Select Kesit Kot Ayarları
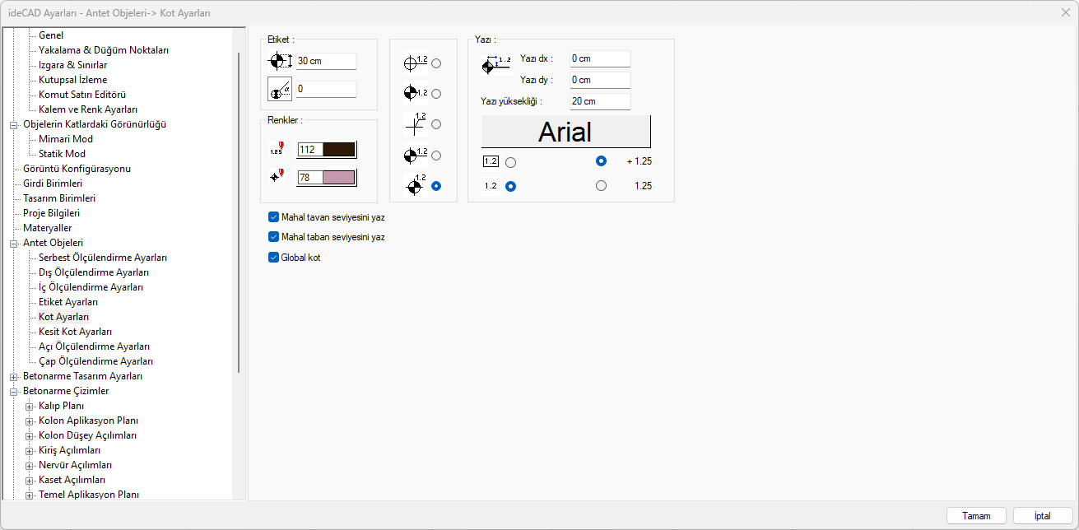Viewport: 1079px width, 530px height. click(76, 332)
